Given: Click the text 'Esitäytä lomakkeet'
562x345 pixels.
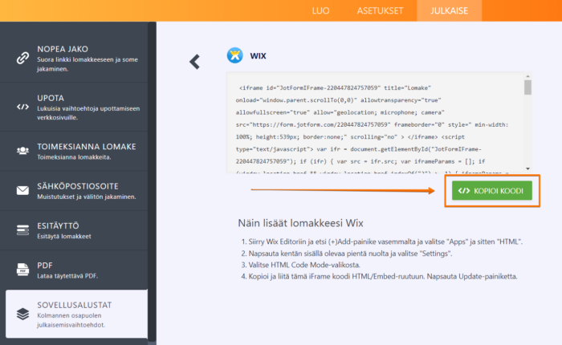Looking at the screenshot, I should coord(63,237).
